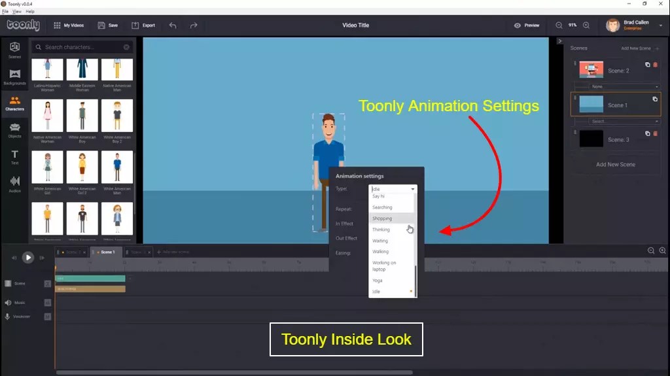670x376 pixels.
Task: Open the File menu
Action: click(5, 12)
